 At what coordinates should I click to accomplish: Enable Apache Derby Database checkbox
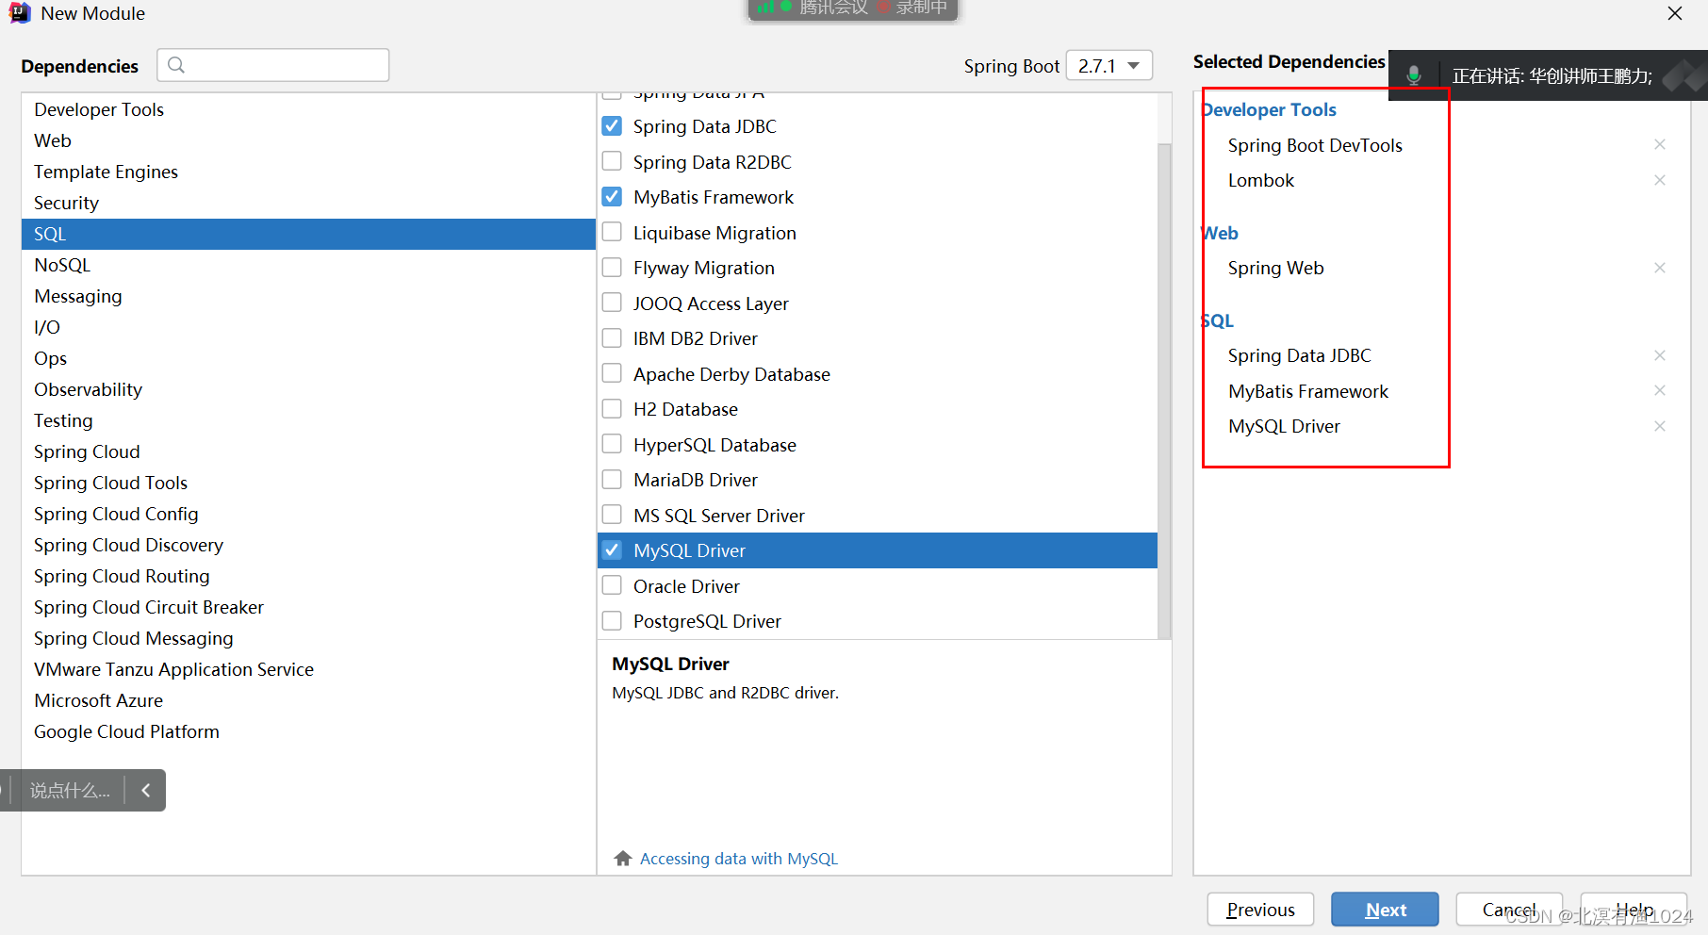point(612,373)
